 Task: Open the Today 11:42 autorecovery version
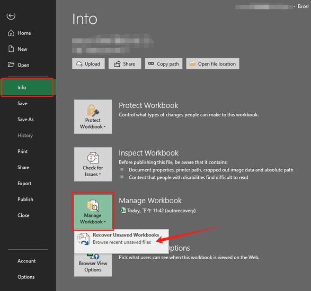158,211
